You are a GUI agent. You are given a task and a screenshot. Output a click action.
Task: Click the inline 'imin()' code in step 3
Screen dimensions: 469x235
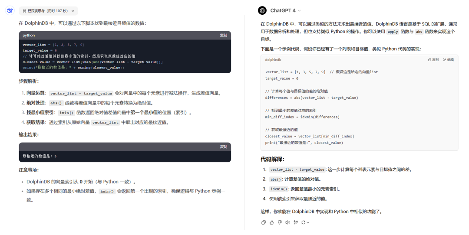point(66,113)
